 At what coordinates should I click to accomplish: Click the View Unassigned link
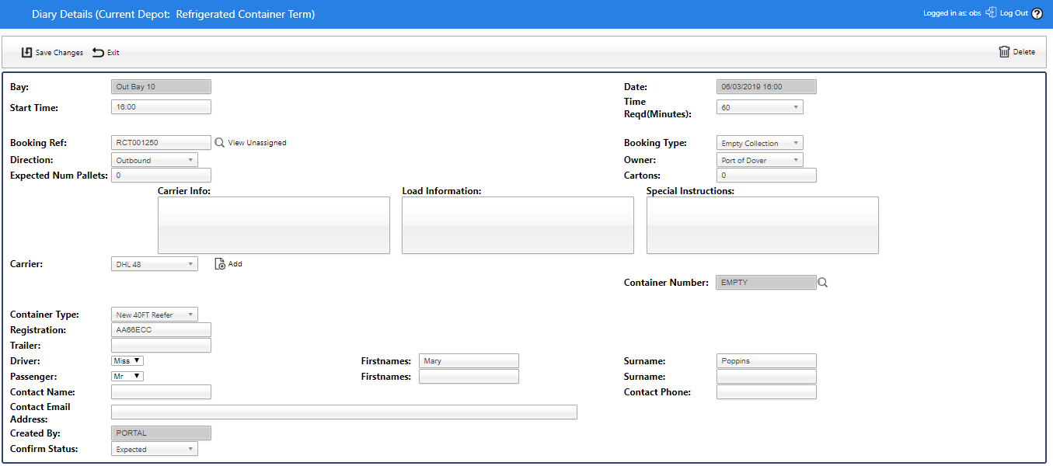pyautogui.click(x=257, y=143)
